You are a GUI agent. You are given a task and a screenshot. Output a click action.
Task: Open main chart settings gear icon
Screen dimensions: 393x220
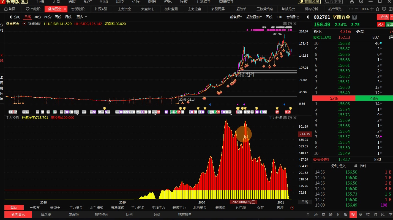click(x=285, y=24)
